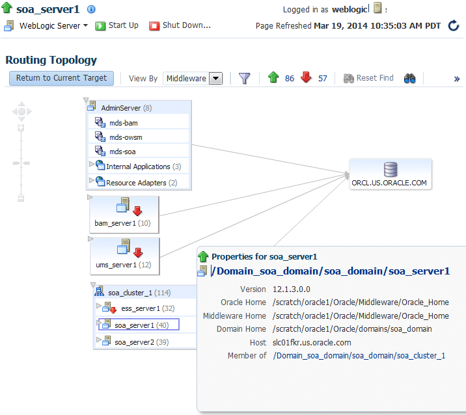The width and height of the screenshot is (466, 415).
Task: Click the down targets count 57
Action: point(322,79)
